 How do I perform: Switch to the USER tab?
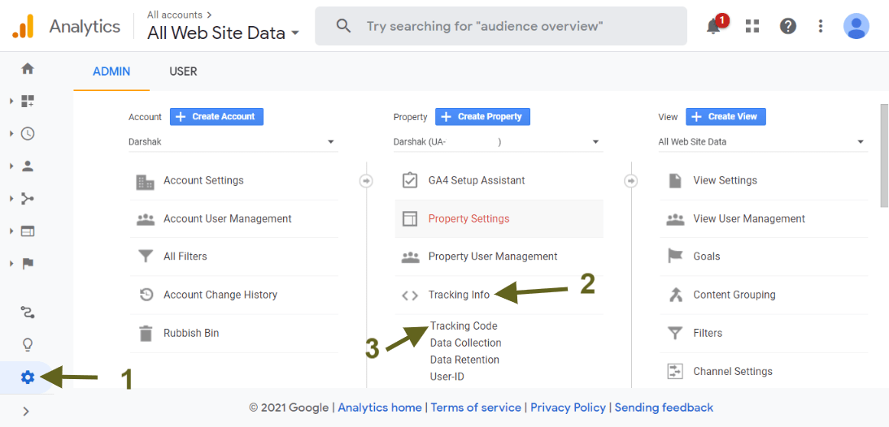click(183, 71)
